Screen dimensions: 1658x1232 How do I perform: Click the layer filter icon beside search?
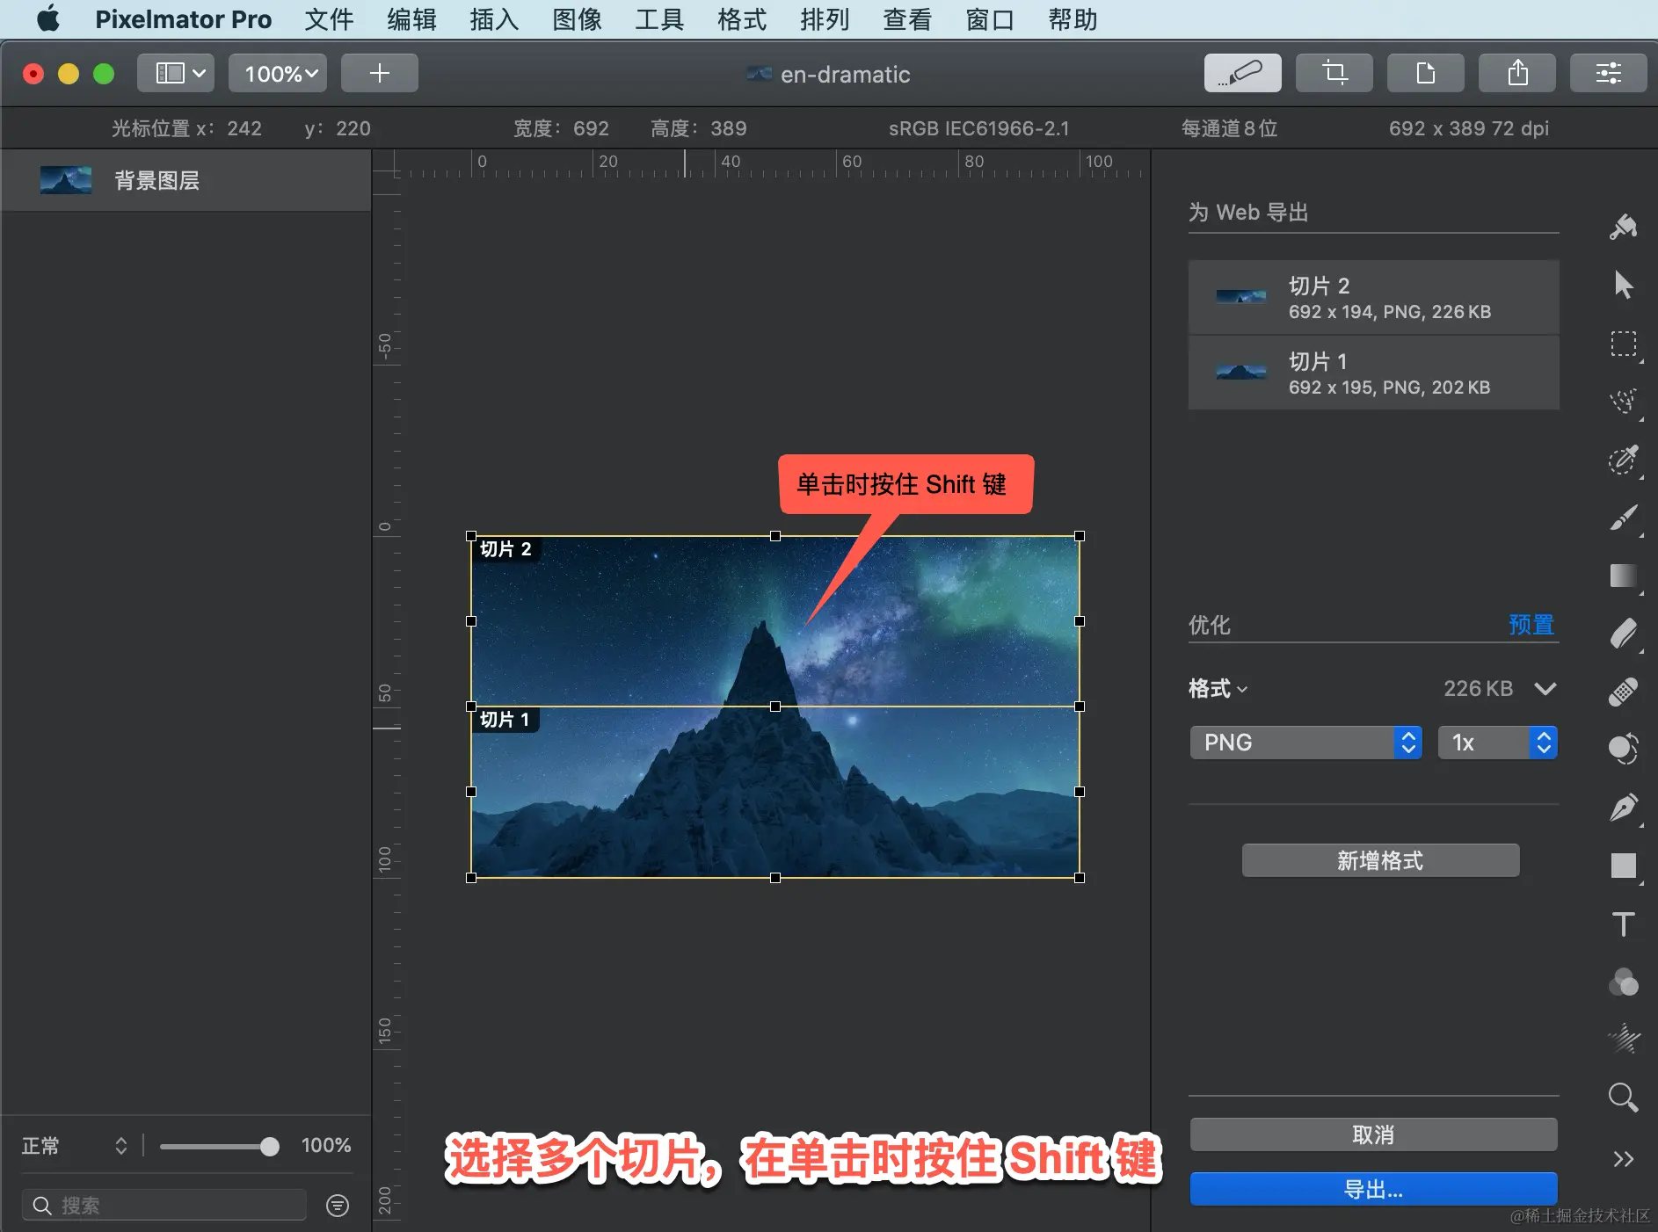pyautogui.click(x=337, y=1206)
